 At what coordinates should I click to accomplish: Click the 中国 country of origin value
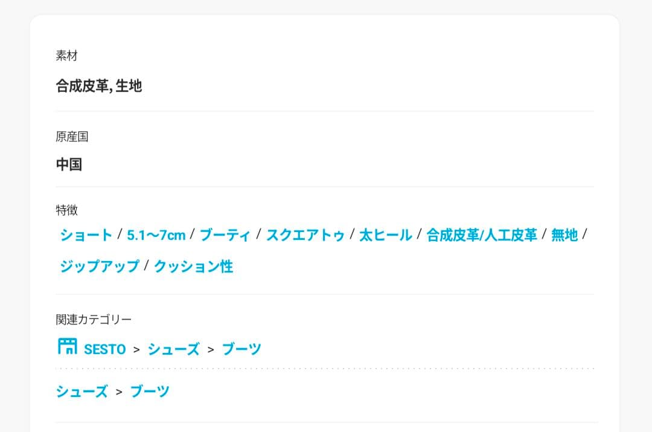tap(69, 164)
